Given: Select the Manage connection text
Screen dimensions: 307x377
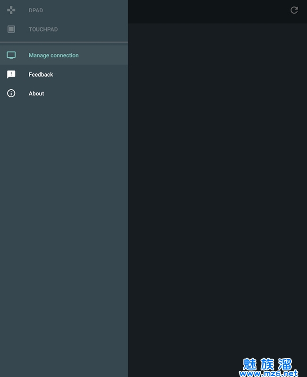Looking at the screenshot, I should coord(53,55).
